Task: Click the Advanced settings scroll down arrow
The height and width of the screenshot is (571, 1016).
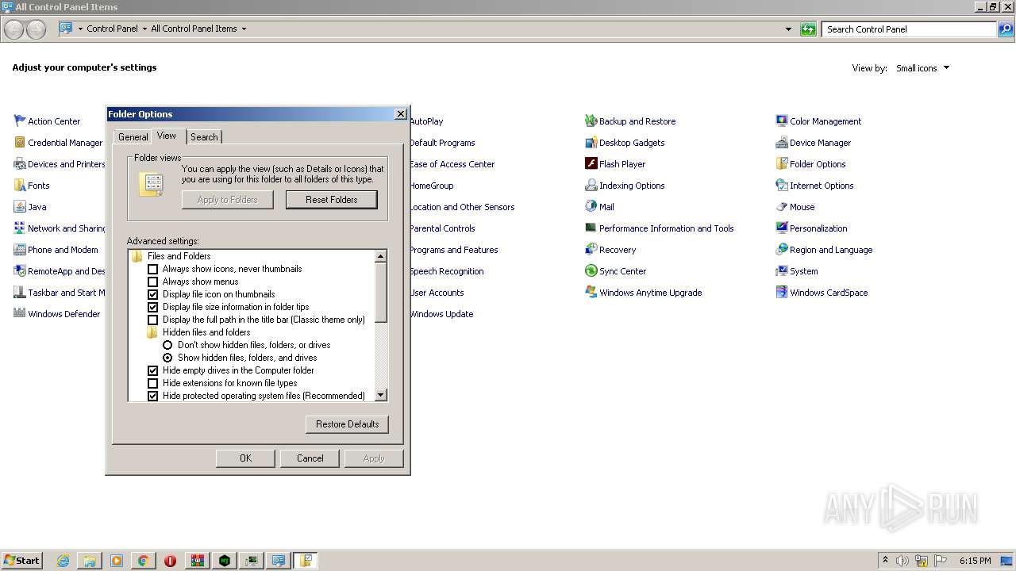Action: 380,395
